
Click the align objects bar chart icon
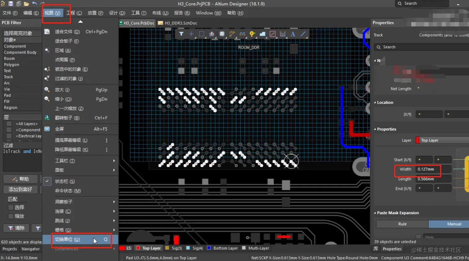pos(212,34)
